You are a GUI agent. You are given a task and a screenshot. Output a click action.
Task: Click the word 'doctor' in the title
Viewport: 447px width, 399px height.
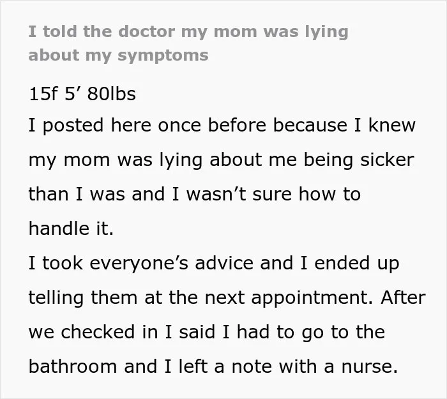point(146,32)
